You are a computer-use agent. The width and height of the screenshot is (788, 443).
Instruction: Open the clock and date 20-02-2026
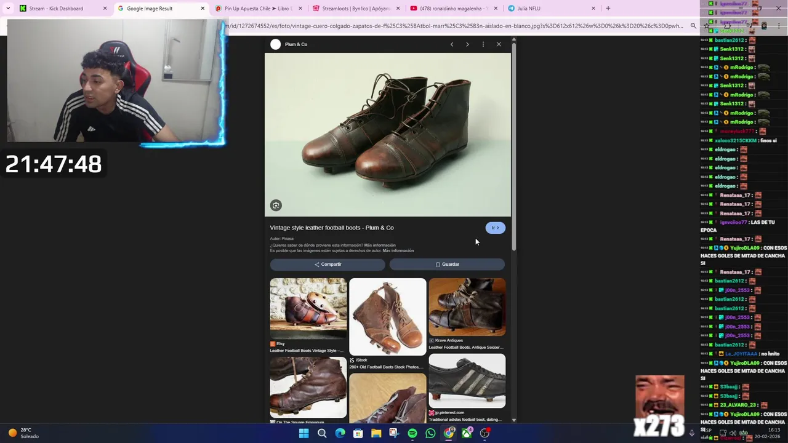click(x=767, y=433)
